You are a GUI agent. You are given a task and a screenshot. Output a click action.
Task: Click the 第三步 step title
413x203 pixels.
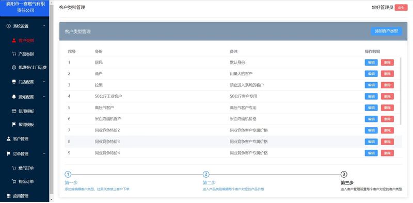click(347, 183)
